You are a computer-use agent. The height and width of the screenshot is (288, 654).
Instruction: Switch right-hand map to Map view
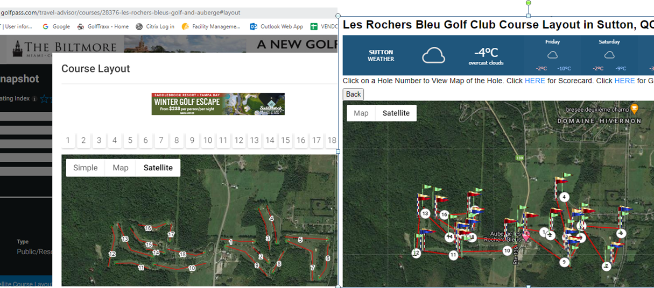tap(361, 113)
